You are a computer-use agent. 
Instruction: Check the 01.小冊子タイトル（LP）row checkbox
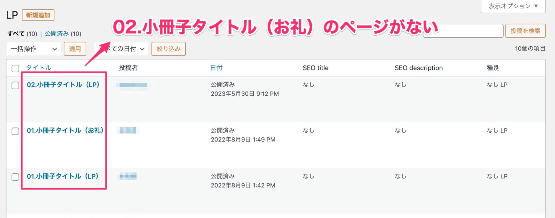pyautogui.click(x=15, y=177)
